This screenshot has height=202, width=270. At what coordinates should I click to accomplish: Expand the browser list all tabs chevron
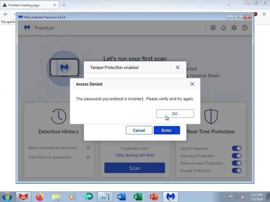[229, 5]
